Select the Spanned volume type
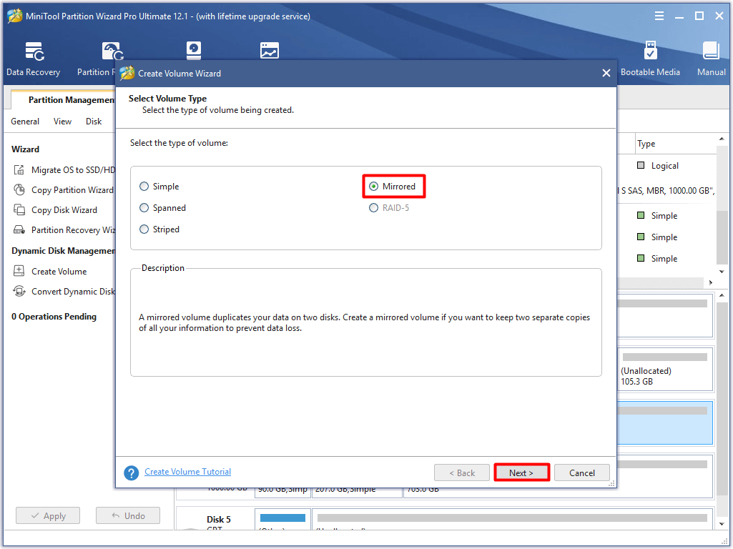The image size is (733, 549). click(x=144, y=208)
